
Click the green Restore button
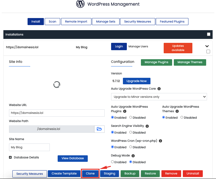pos(150,174)
